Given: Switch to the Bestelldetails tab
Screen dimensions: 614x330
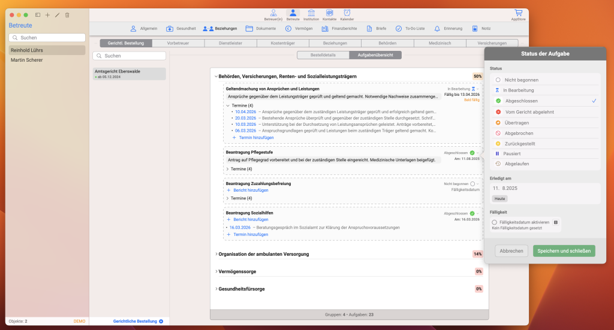Looking at the screenshot, I should [323, 55].
